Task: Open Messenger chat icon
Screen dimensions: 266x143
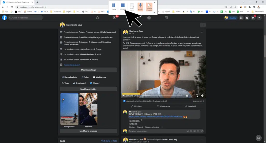Action: coord(247,18)
